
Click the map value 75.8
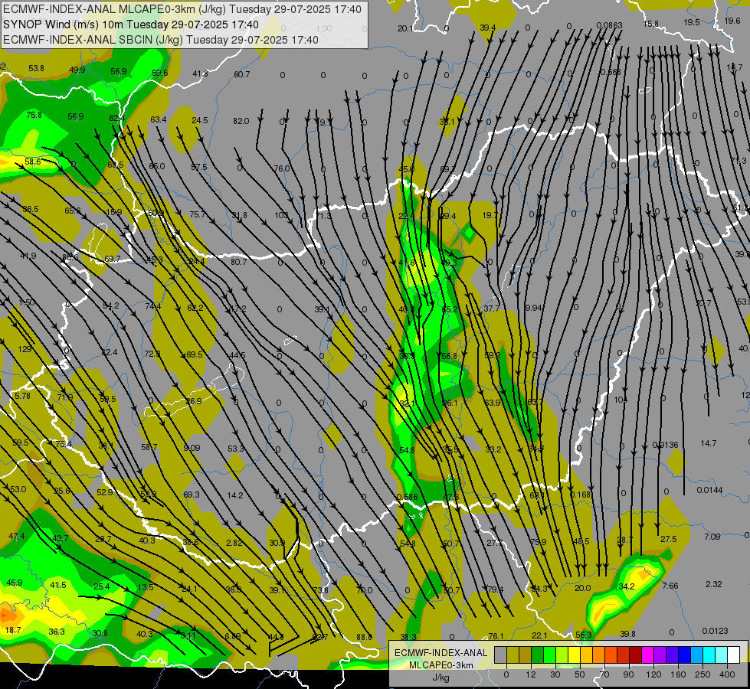coord(34,115)
